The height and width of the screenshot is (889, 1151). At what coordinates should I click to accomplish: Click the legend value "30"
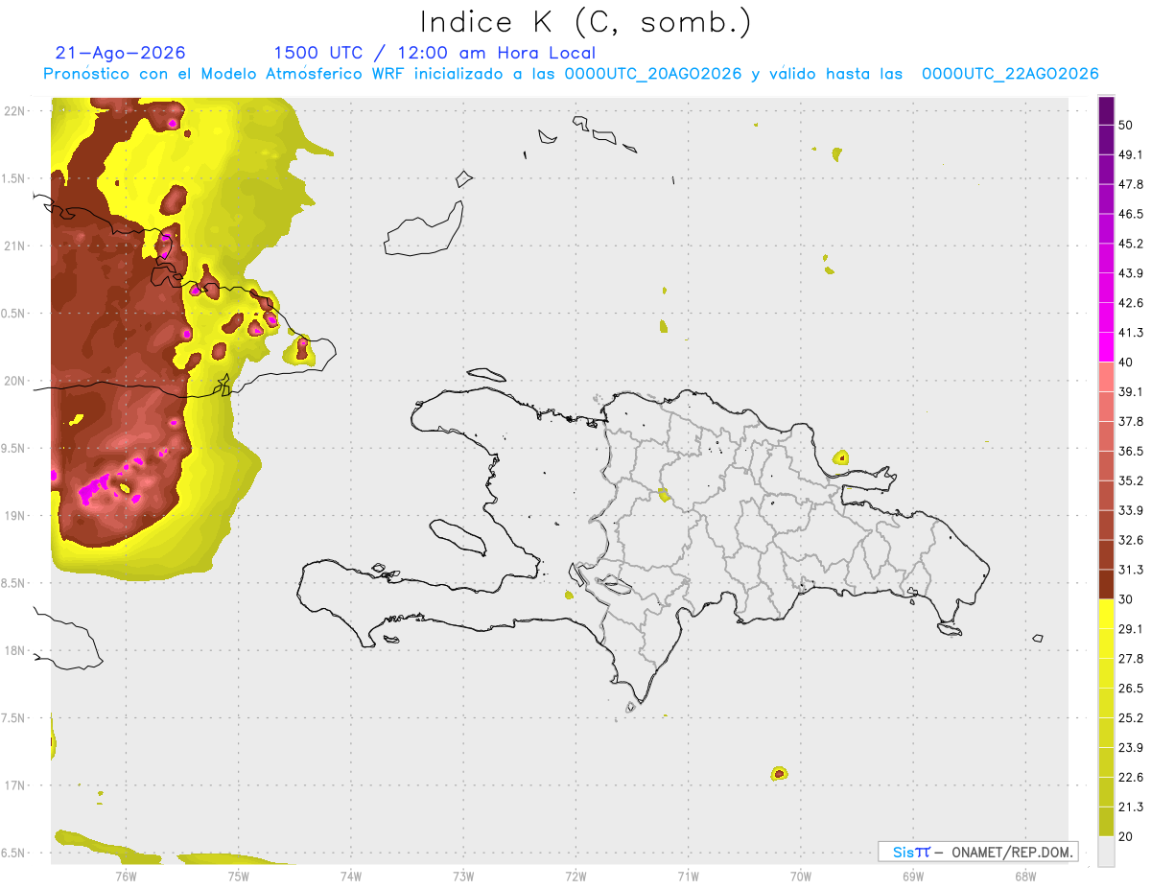click(1126, 598)
